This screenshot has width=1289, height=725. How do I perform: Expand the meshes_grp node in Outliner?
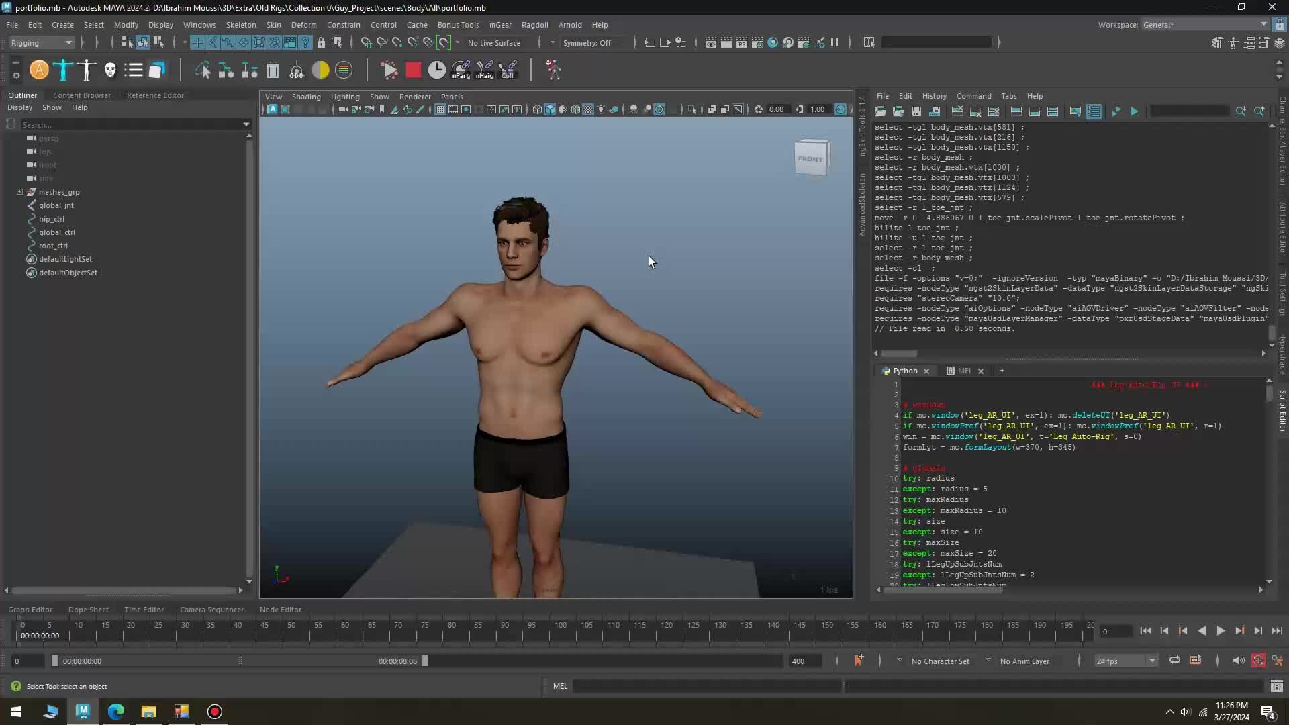click(20, 192)
